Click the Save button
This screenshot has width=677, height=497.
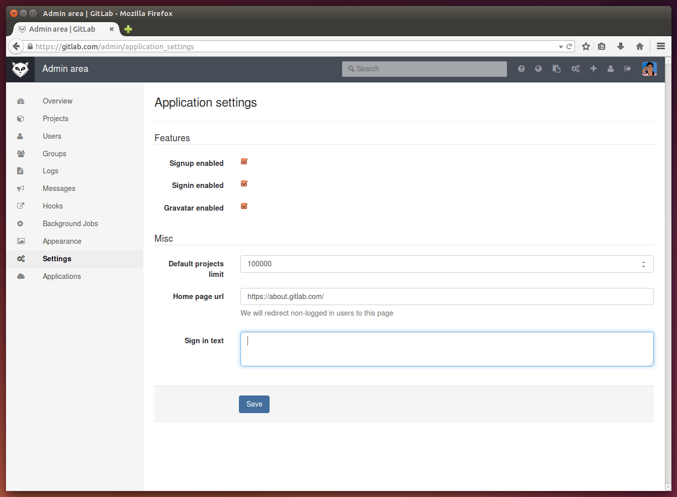coord(254,404)
